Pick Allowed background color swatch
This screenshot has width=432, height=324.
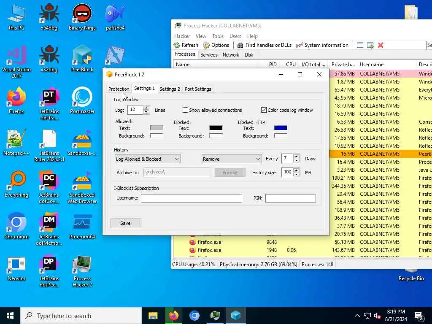(156, 135)
